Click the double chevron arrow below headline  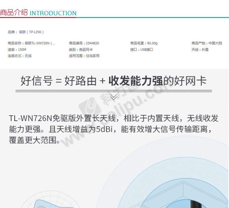(x=114, y=97)
